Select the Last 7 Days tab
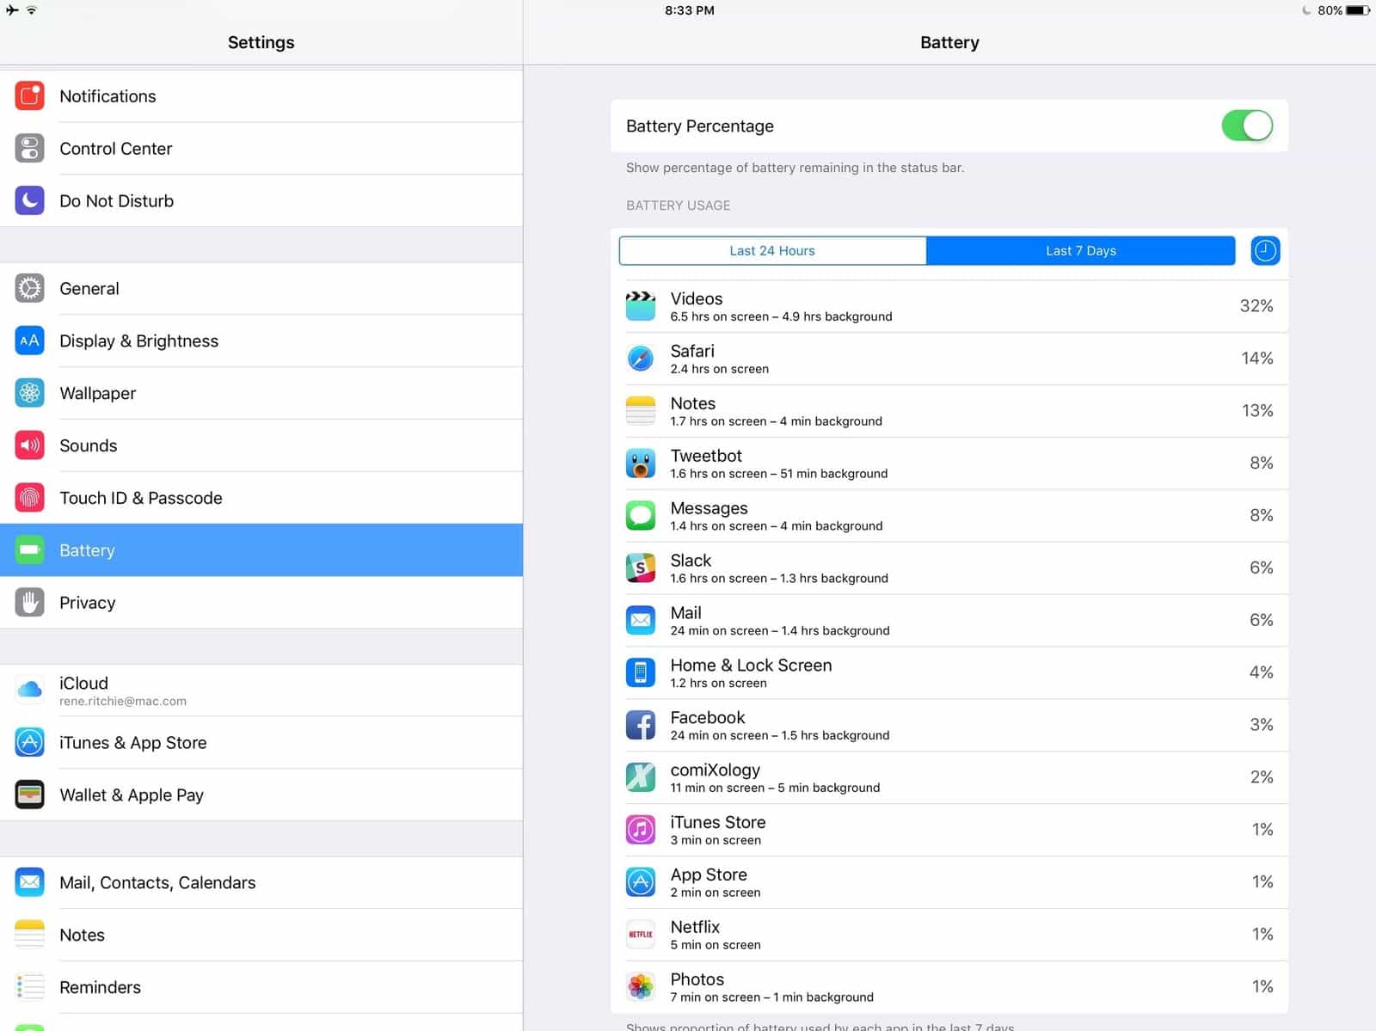The width and height of the screenshot is (1376, 1031). coord(1081,250)
